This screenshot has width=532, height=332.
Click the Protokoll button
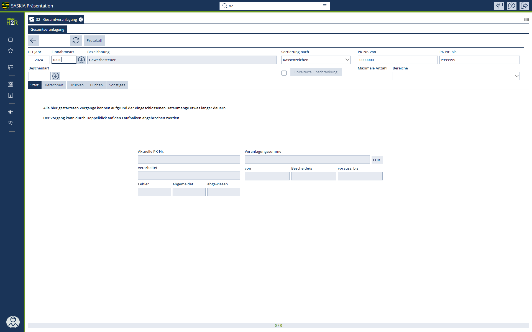pos(94,40)
